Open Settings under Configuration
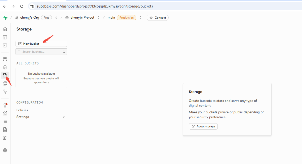The height and width of the screenshot is (164, 302). (x=23, y=117)
